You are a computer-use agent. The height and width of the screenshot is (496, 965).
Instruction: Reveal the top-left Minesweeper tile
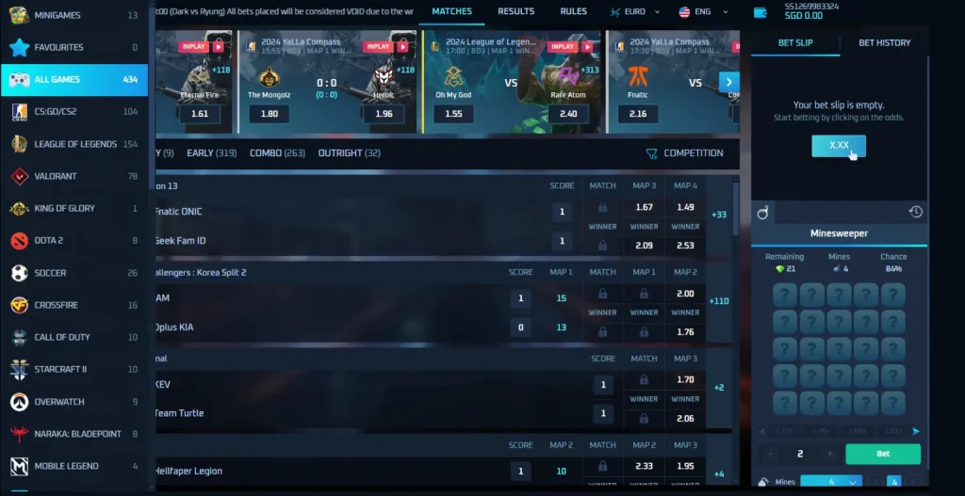785,296
